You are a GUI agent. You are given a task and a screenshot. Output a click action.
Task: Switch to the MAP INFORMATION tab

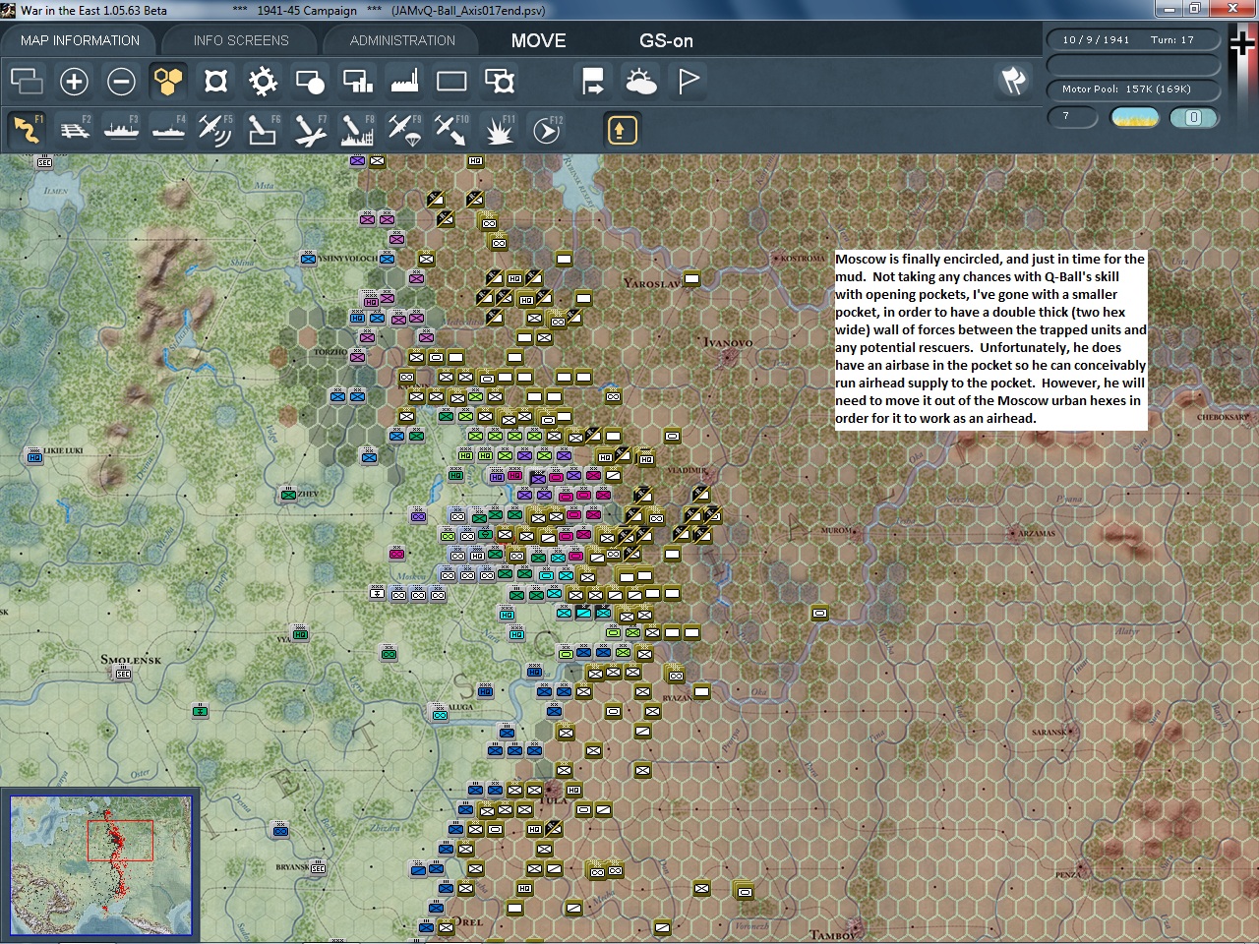(x=80, y=40)
